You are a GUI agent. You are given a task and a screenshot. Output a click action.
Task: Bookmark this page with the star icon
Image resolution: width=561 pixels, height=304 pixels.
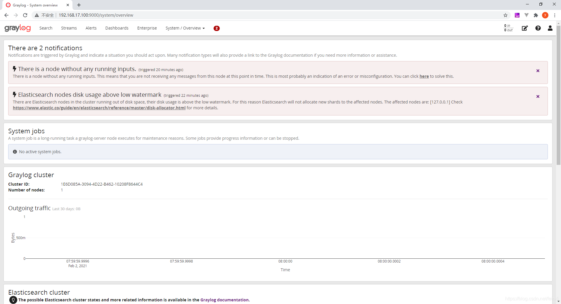click(505, 15)
